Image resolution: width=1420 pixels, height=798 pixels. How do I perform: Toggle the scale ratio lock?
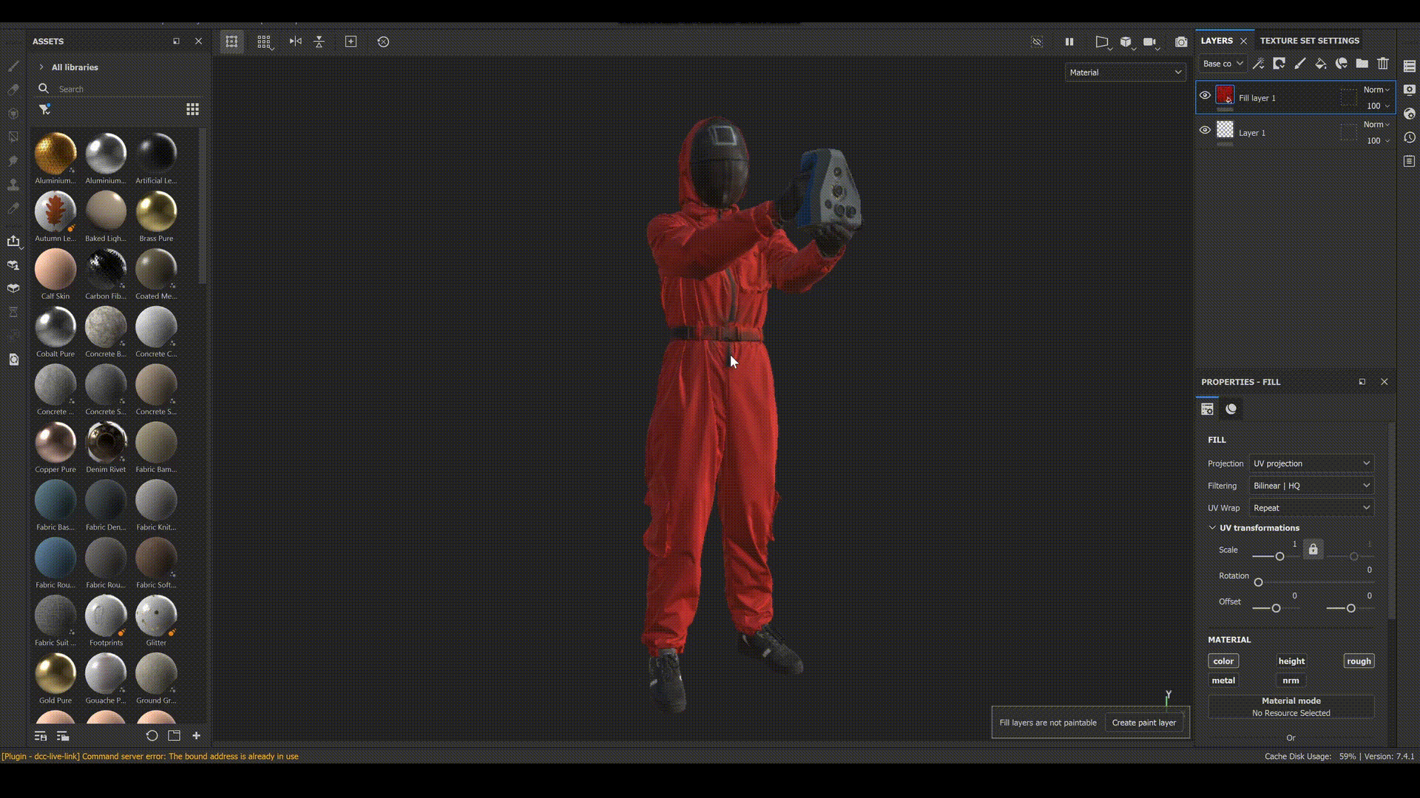pyautogui.click(x=1313, y=550)
